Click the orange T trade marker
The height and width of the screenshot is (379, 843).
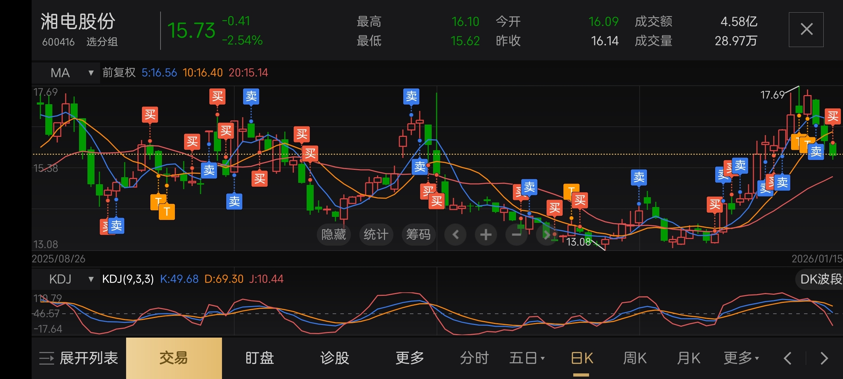point(166,212)
